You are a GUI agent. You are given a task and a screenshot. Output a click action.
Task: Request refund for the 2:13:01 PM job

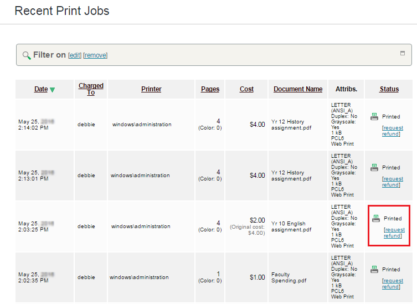pos(392,182)
